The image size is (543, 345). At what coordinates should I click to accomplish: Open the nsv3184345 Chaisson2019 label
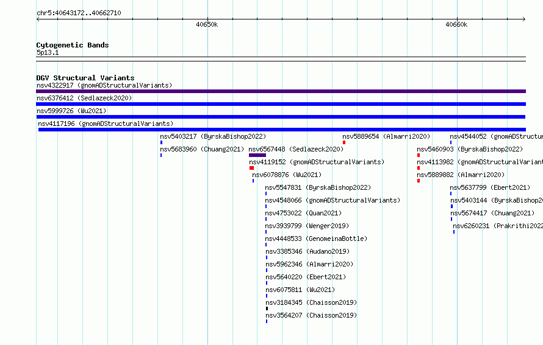[311, 302]
